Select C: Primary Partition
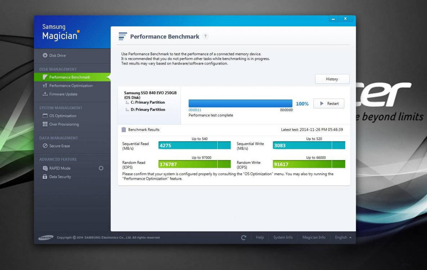The image size is (427, 270). pyautogui.click(x=148, y=102)
